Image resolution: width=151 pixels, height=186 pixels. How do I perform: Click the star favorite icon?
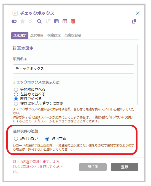pyautogui.click(x=23, y=21)
